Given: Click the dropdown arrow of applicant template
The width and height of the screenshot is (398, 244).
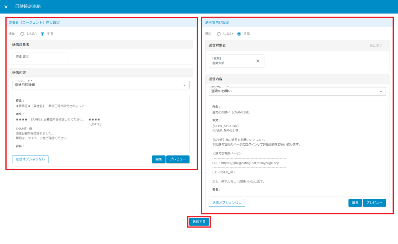Looking at the screenshot, I should click(x=184, y=85).
